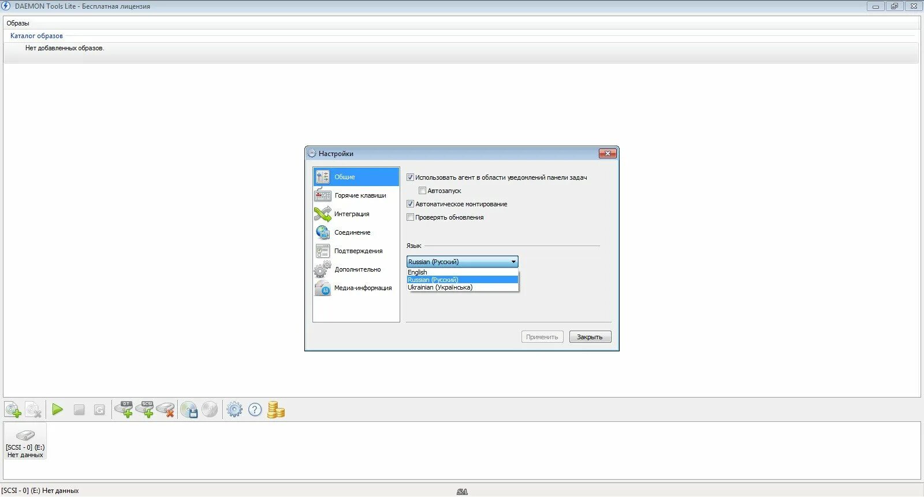
Task: Click the gold coins license icon
Action: 276,410
